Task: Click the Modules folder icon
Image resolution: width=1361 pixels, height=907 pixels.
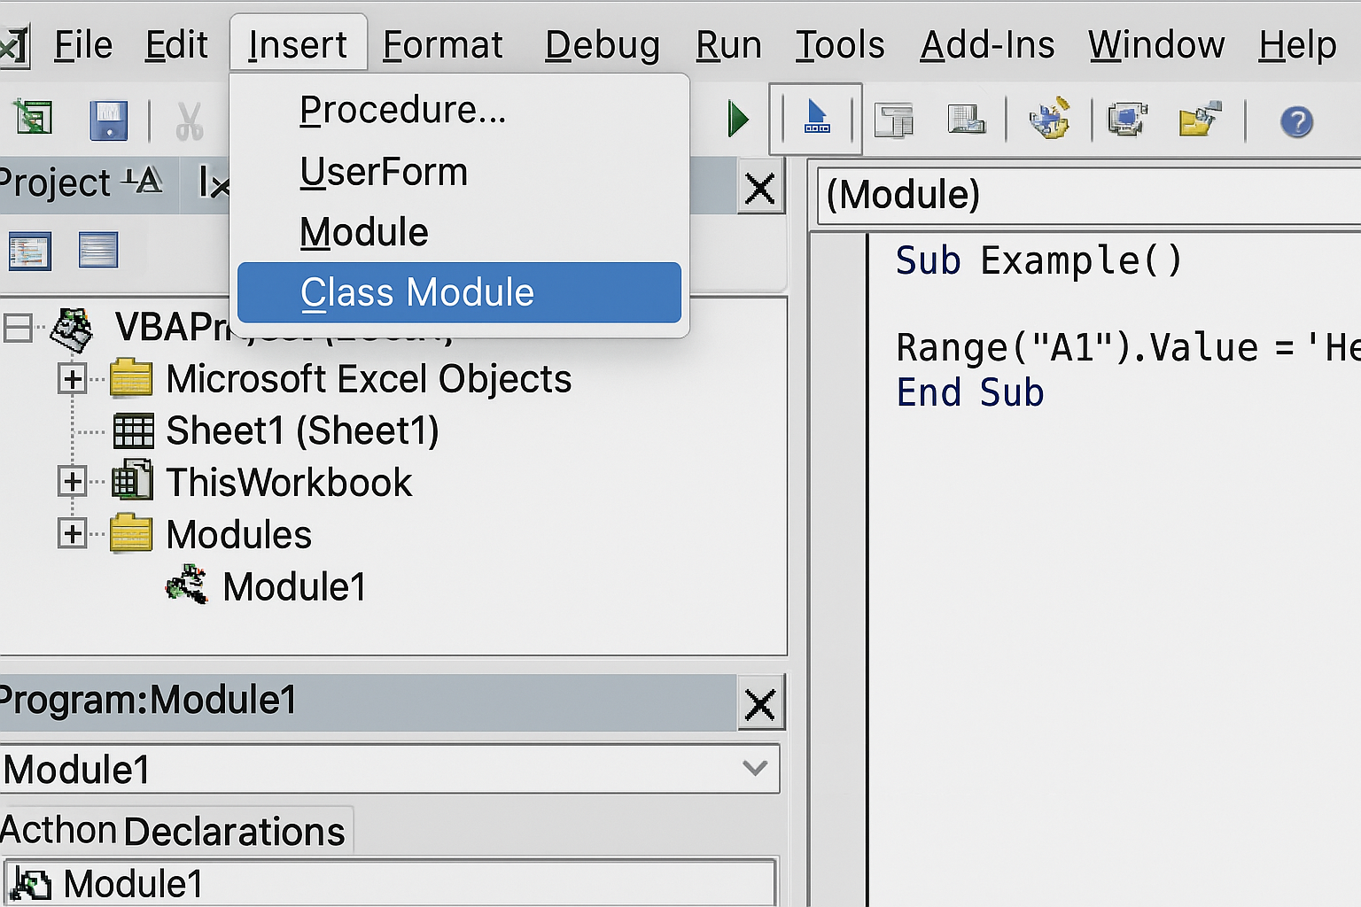Action: (131, 533)
